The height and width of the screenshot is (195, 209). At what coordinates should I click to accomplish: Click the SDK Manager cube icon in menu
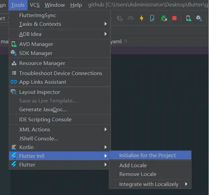[x=14, y=53]
